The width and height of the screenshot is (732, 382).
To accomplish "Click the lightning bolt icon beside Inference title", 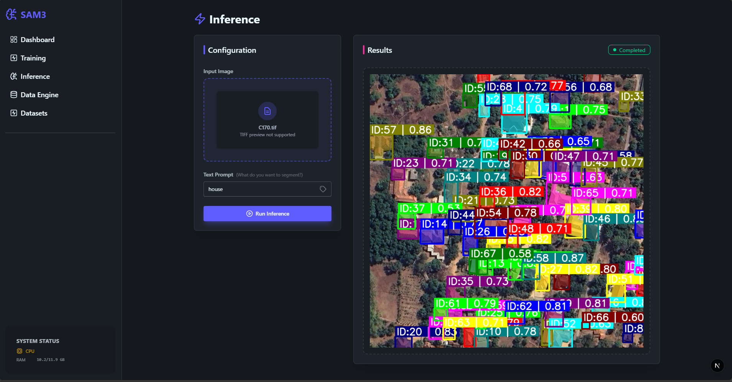I will [x=200, y=19].
